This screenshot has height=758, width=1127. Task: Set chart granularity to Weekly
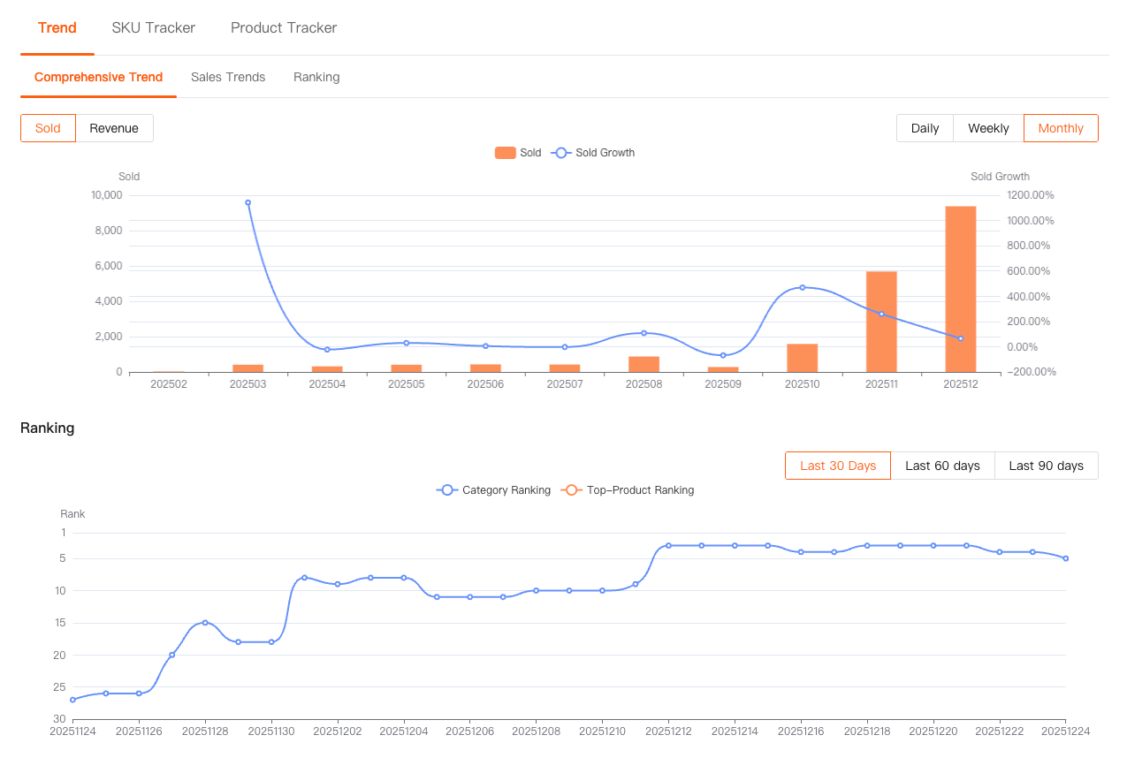[x=988, y=128]
